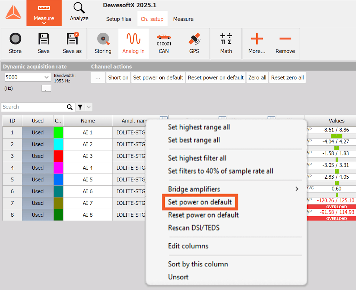Select Unsort in the context menu
The height and width of the screenshot is (290, 356).
pos(178,277)
